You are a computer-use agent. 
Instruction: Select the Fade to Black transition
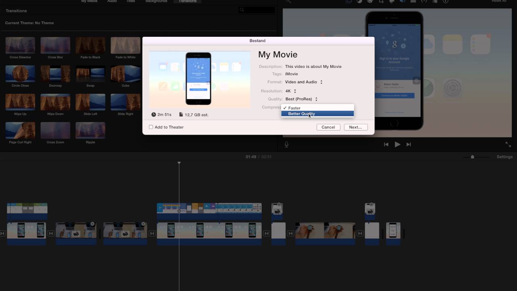[90, 45]
